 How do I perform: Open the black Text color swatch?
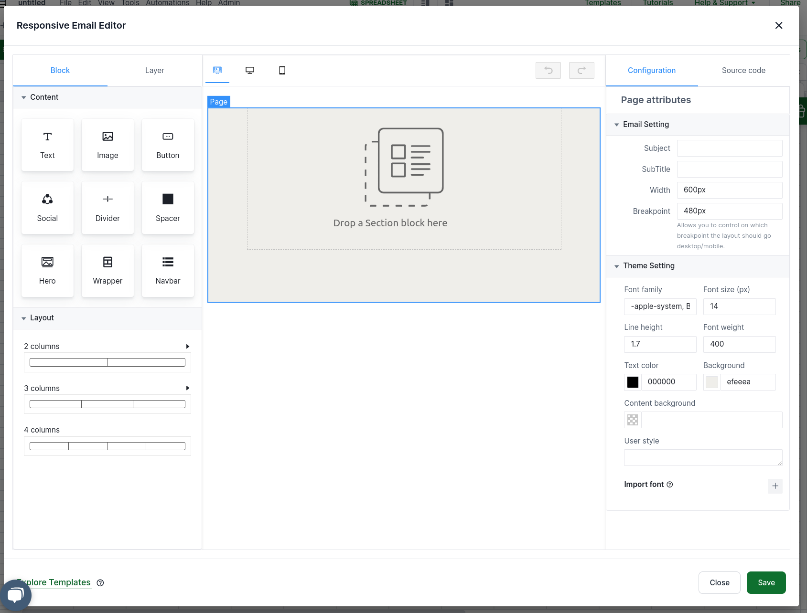633,382
